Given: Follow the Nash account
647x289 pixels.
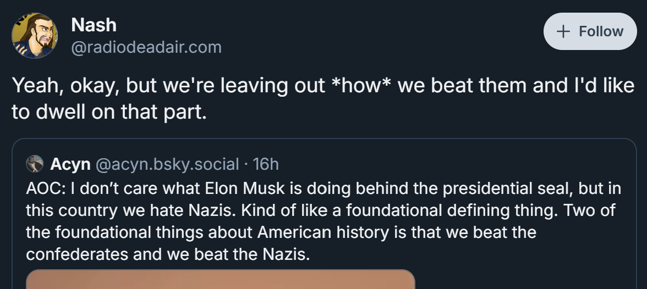Looking at the screenshot, I should 590,31.
